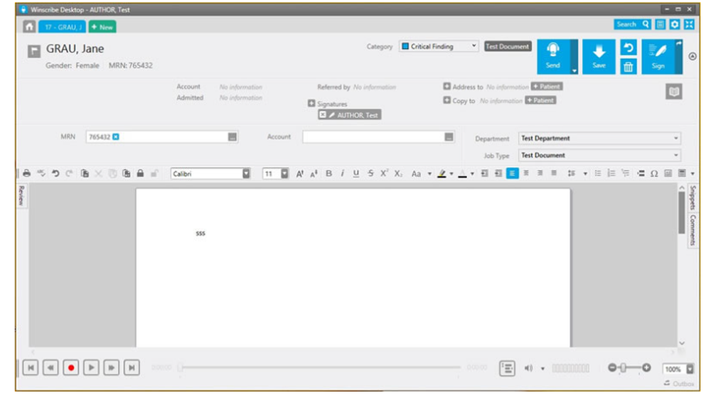Expand the Signatures section
Viewport: 711px width, 413px height.
tap(311, 103)
